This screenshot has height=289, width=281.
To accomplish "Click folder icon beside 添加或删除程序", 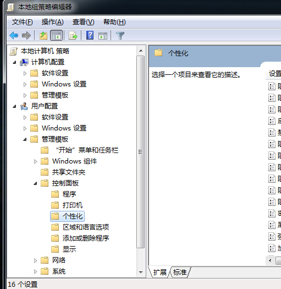I will pos(55,238).
